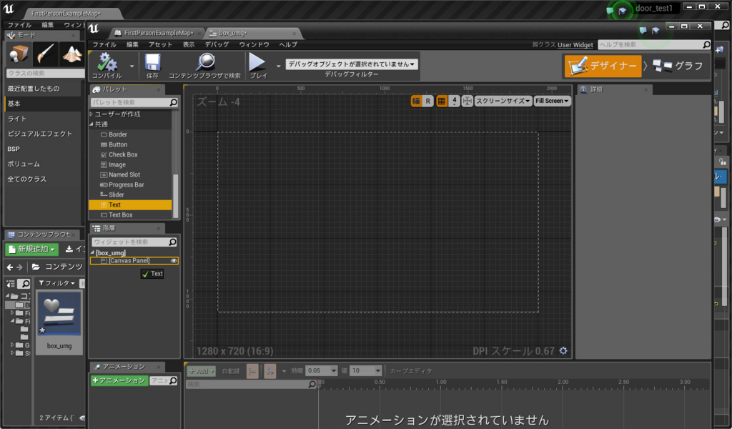Click the timeline key snapping icon
732x429 pixels.
pyautogui.click(x=269, y=371)
